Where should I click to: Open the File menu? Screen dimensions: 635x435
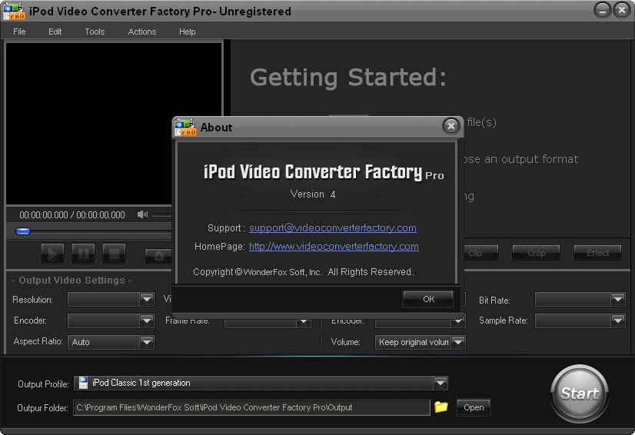(19, 32)
